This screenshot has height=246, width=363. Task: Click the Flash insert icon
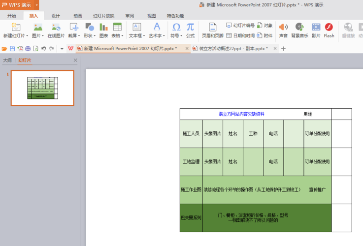[329, 27]
